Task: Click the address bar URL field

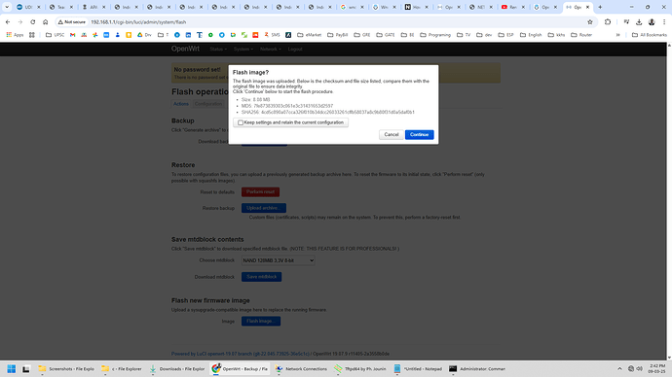Action: [x=334, y=21]
